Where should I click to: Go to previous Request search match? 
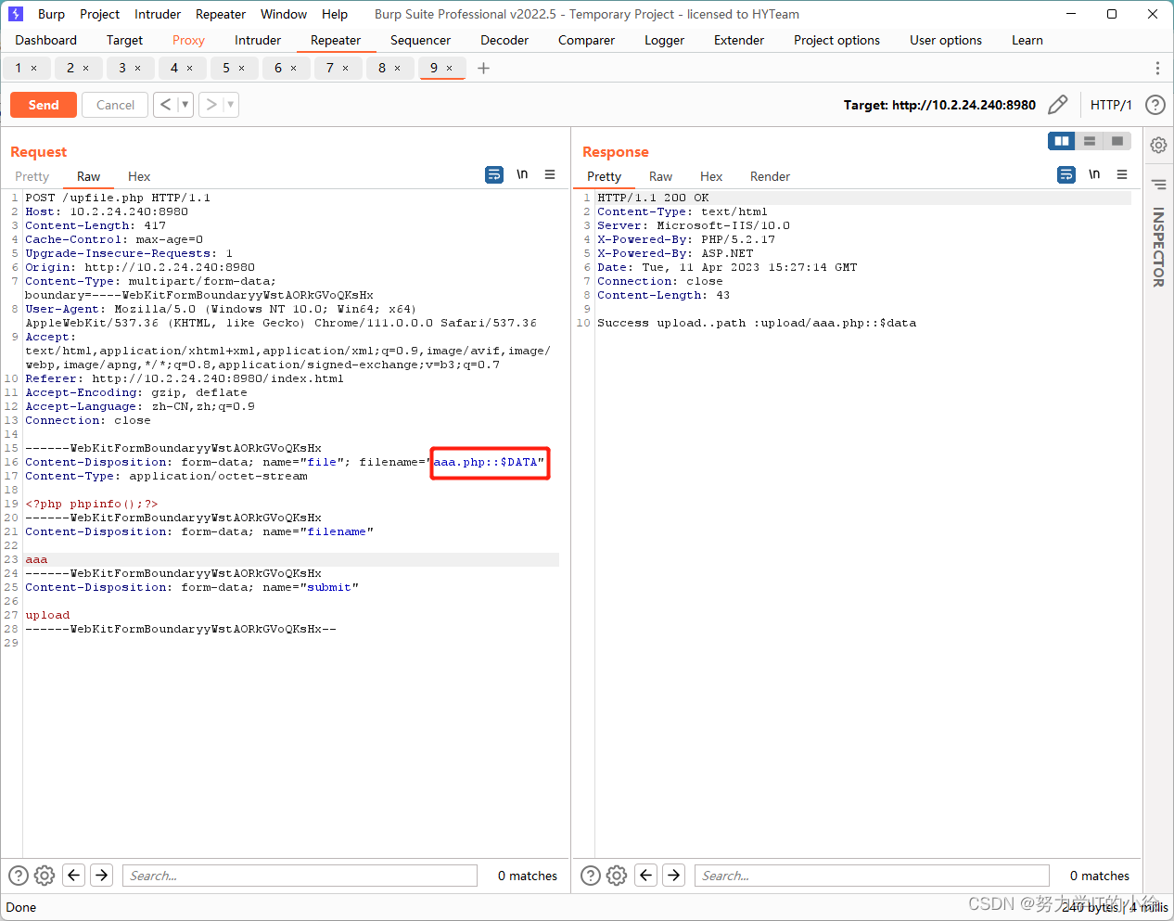(x=74, y=875)
